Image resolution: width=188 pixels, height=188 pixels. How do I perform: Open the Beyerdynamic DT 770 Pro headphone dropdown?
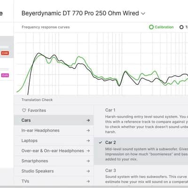83,14
